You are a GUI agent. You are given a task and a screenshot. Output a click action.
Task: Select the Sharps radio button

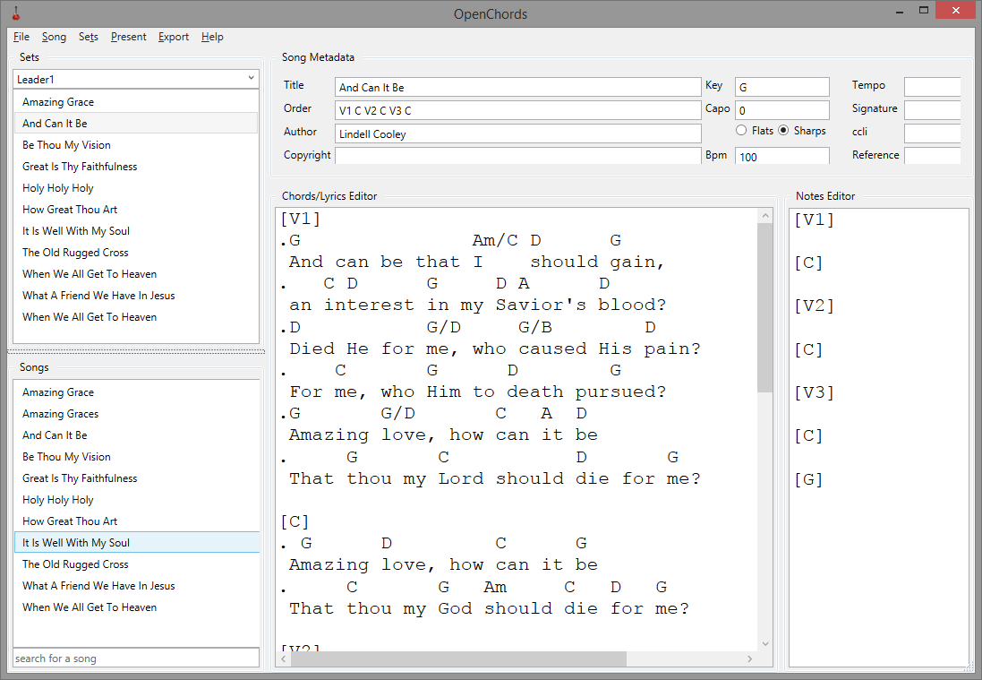pyautogui.click(x=783, y=130)
